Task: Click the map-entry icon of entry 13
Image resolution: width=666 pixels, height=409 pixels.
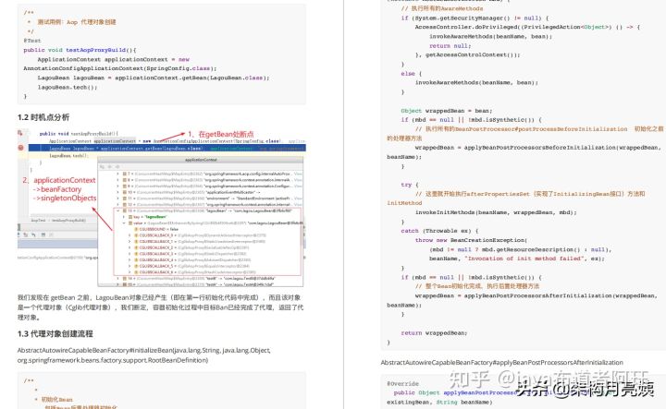Action: pyautogui.click(x=125, y=211)
